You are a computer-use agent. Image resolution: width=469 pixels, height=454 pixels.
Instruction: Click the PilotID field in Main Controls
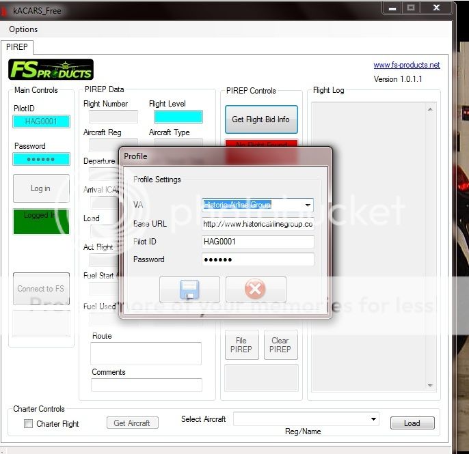(41, 122)
